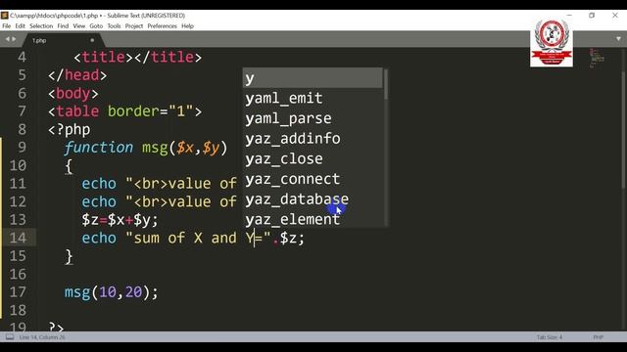Open the Goto menu
The image size is (627, 352).
tap(96, 26)
